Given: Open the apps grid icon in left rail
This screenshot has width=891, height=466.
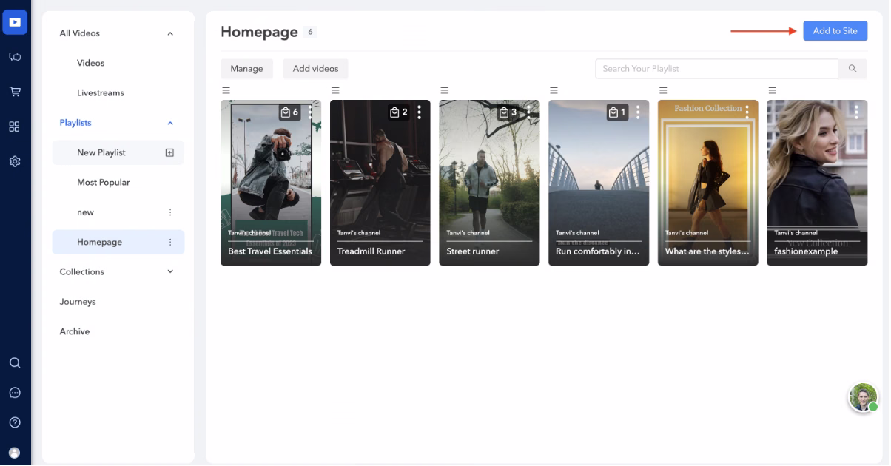Looking at the screenshot, I should click(15, 126).
